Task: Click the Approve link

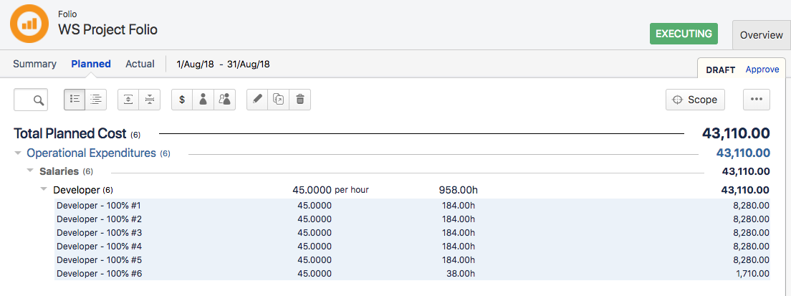Action: click(762, 70)
